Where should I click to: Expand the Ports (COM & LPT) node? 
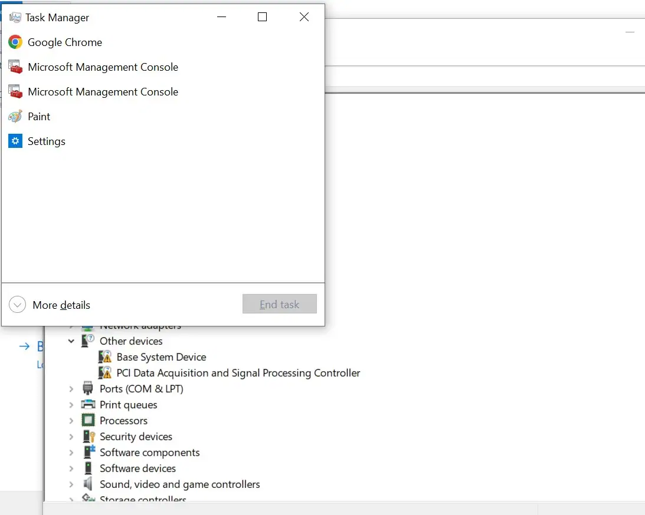tap(71, 389)
